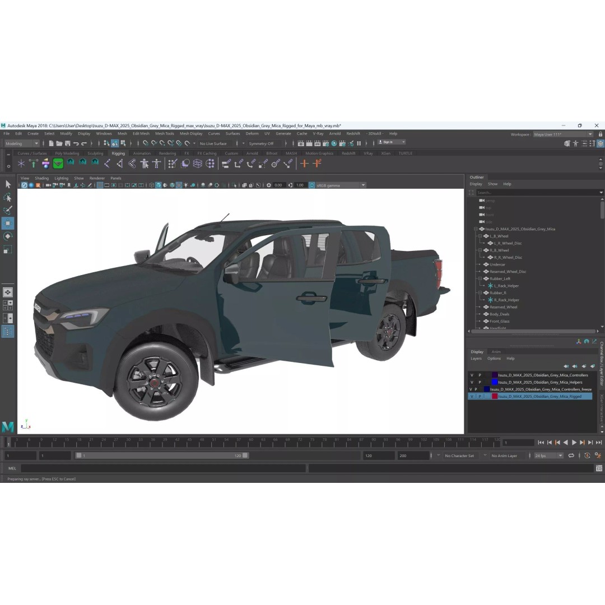Click the Redo arrow icon

pyautogui.click(x=84, y=143)
